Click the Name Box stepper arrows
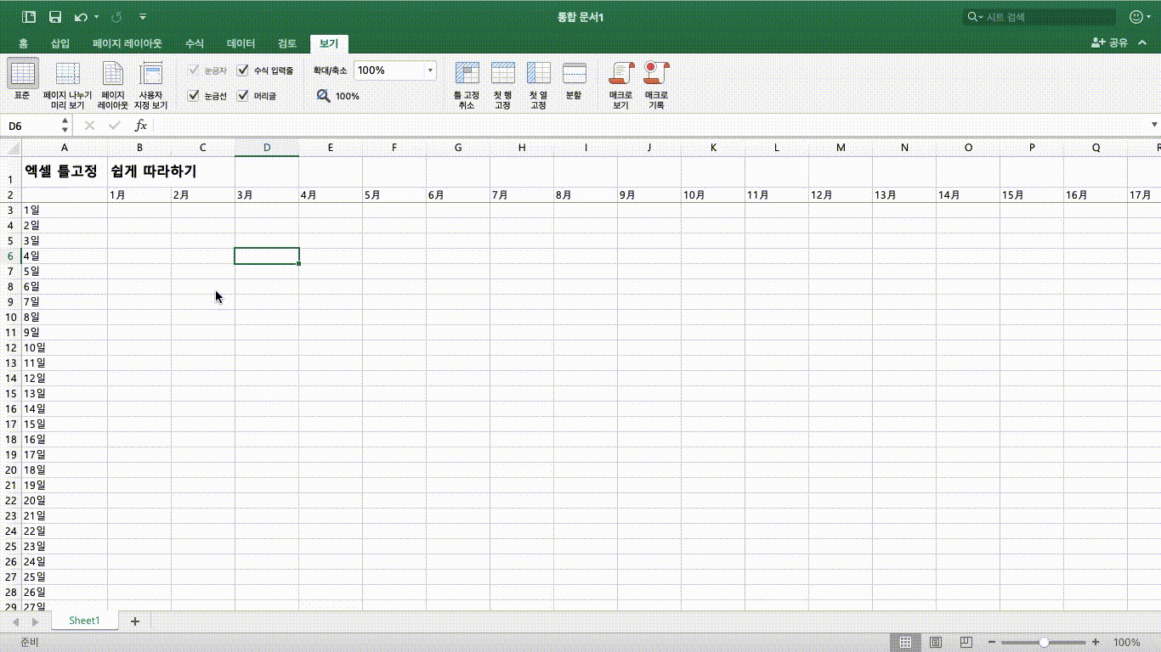The height and width of the screenshot is (652, 1161). (x=65, y=126)
